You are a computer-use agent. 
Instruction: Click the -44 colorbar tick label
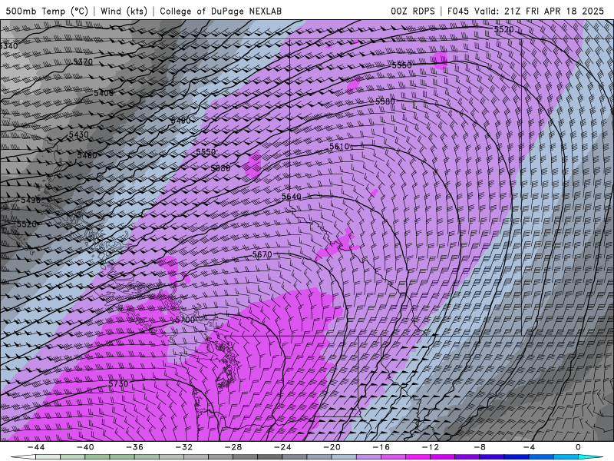36,447
